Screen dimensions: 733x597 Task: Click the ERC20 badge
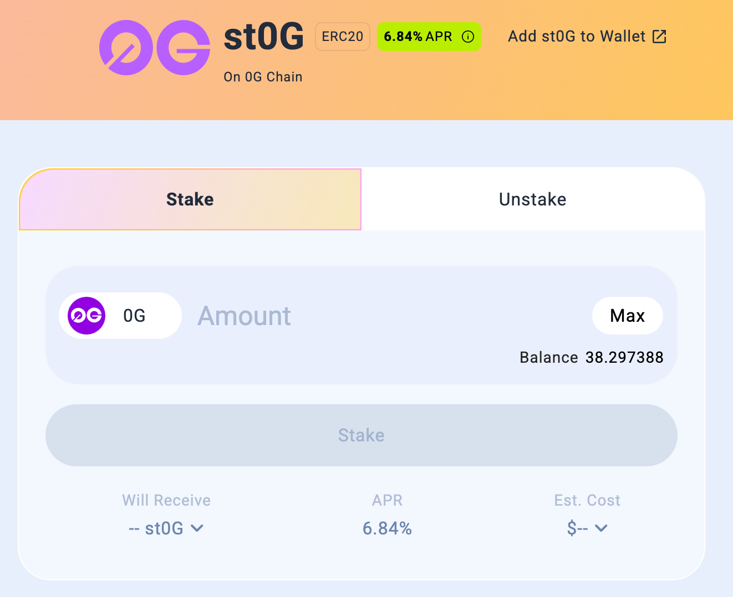pyautogui.click(x=342, y=37)
